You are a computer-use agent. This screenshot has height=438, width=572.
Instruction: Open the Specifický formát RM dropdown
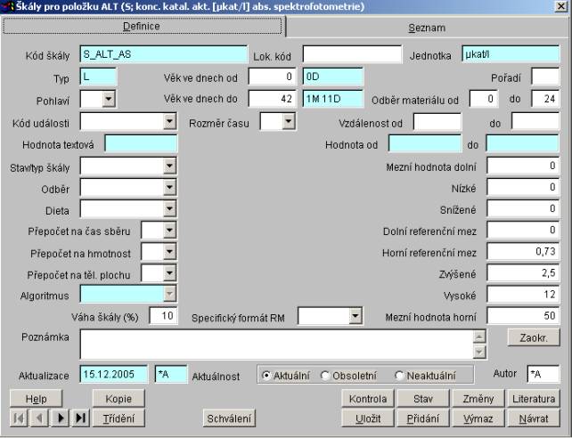(355, 315)
